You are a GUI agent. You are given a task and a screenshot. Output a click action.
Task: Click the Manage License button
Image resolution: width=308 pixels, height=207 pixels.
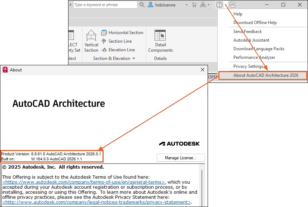point(181,158)
